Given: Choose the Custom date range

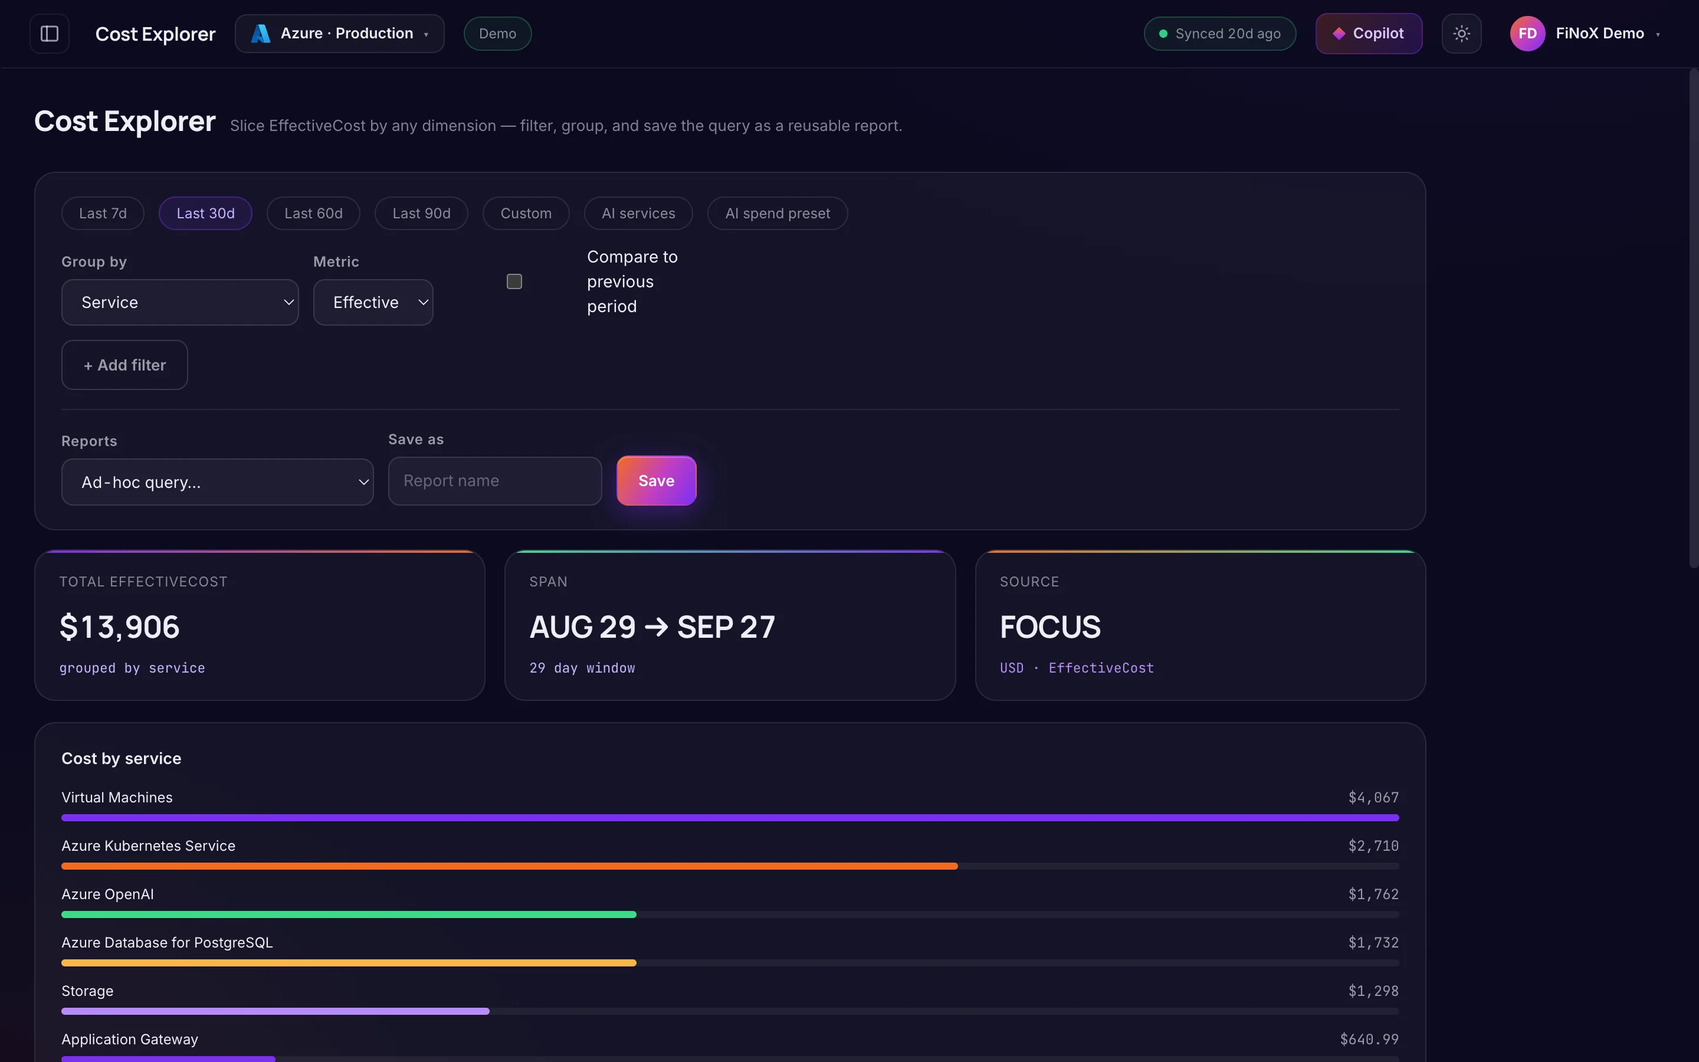Looking at the screenshot, I should tap(526, 214).
